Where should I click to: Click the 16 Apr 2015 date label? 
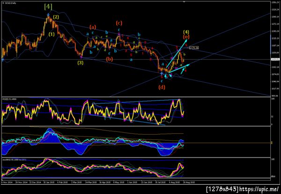pyautogui.click(x=105, y=183)
